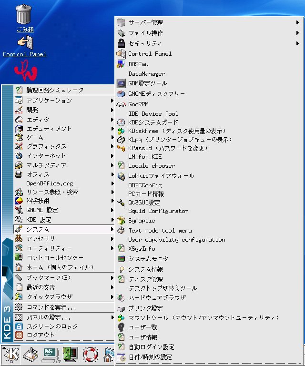Open 論理回路シミュレータ menu entry

[64, 90]
